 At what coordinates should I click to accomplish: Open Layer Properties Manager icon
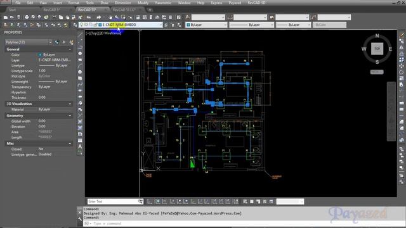(x=75, y=25)
